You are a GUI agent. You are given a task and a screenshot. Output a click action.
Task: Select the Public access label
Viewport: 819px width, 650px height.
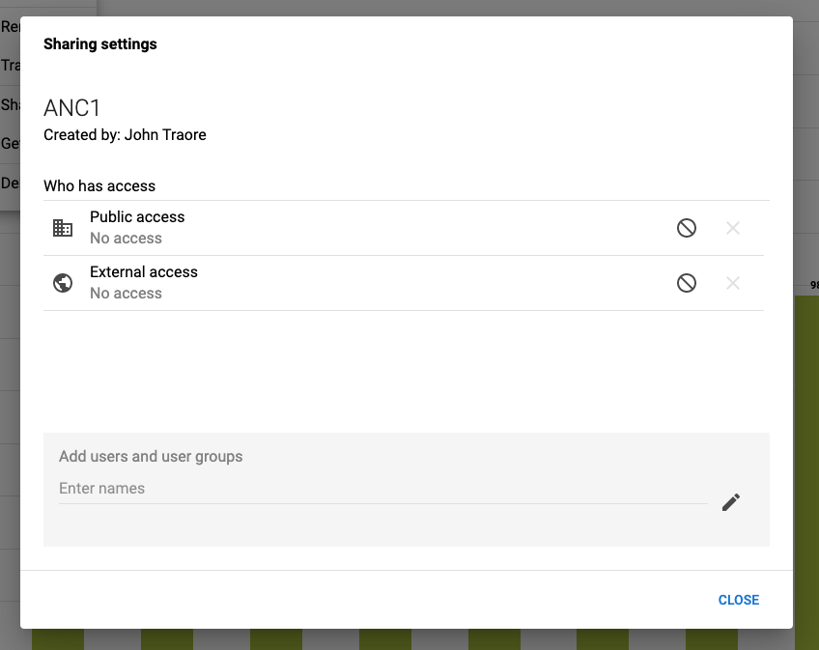137,217
